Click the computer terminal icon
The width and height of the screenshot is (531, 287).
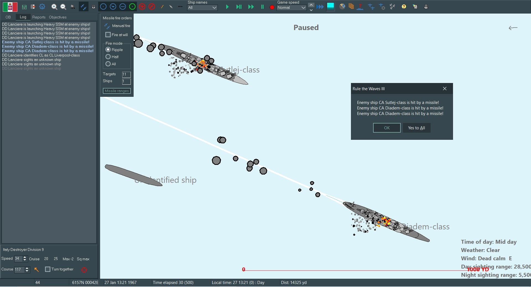[426, 7]
